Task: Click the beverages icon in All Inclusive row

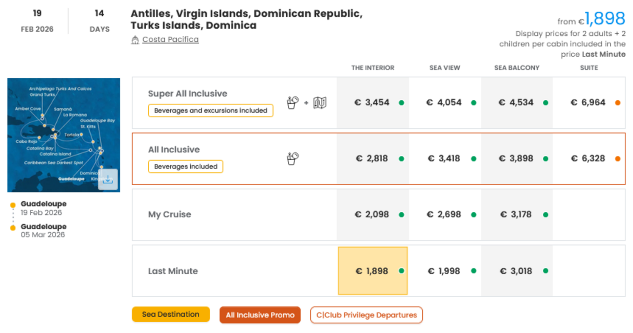Action: pos(293,159)
